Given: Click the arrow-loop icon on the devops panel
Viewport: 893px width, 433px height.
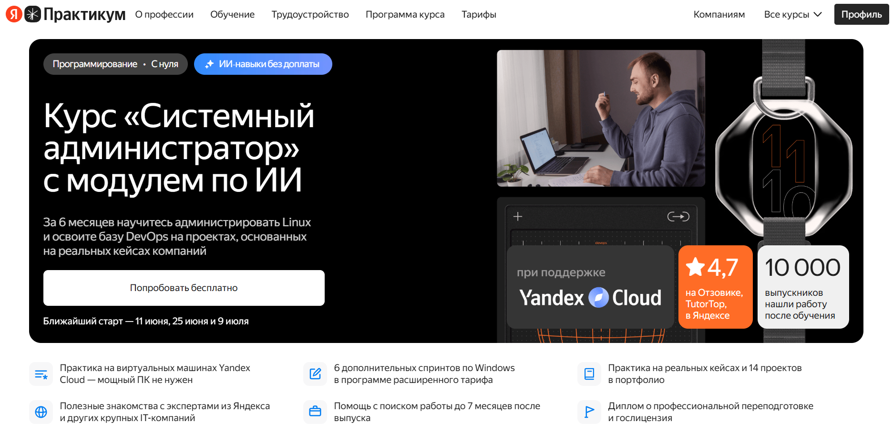Looking at the screenshot, I should click(678, 217).
